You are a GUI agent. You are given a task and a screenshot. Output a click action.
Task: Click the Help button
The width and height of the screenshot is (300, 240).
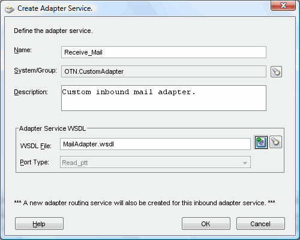point(39,224)
